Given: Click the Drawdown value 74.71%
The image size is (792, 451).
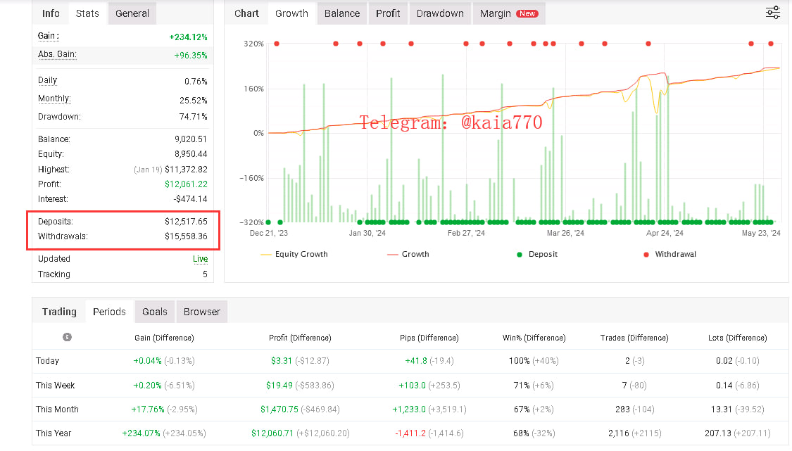Looking at the screenshot, I should pyautogui.click(x=193, y=117).
